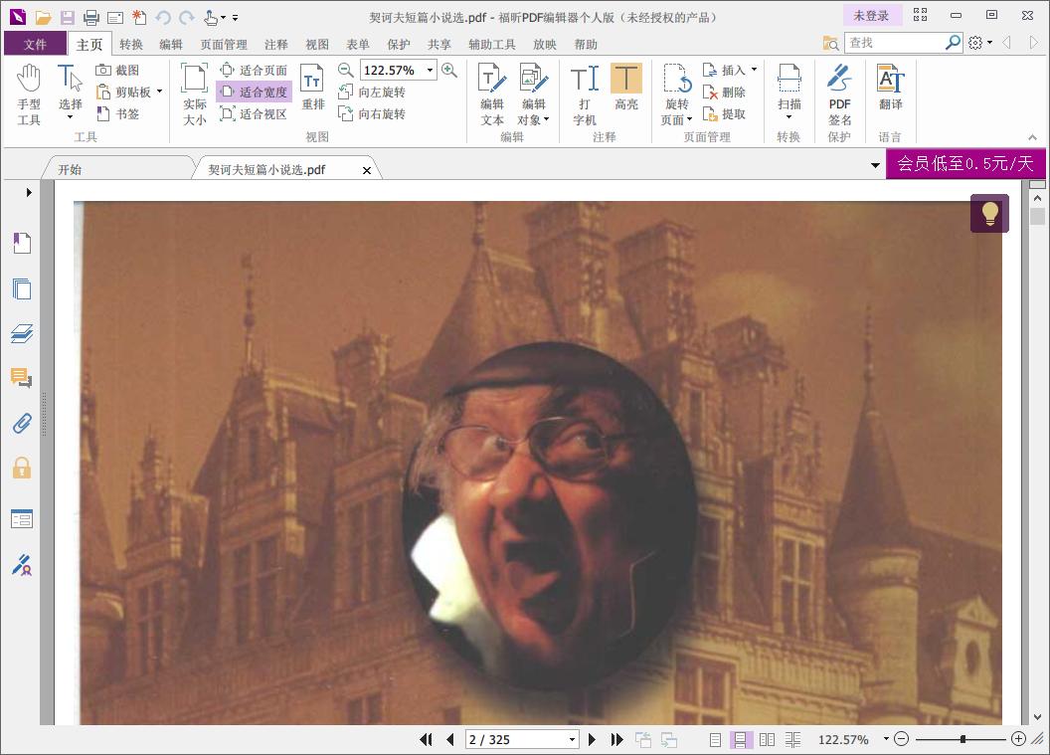Open the Comment ribbon tab
This screenshot has height=755, width=1050.
276,44
